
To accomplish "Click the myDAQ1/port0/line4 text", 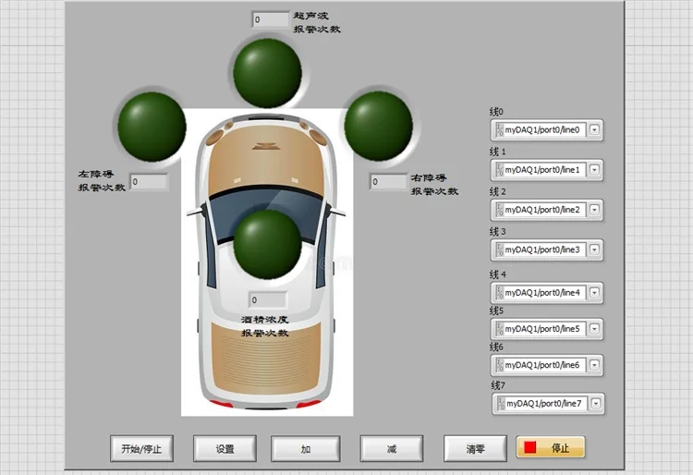I will (541, 293).
